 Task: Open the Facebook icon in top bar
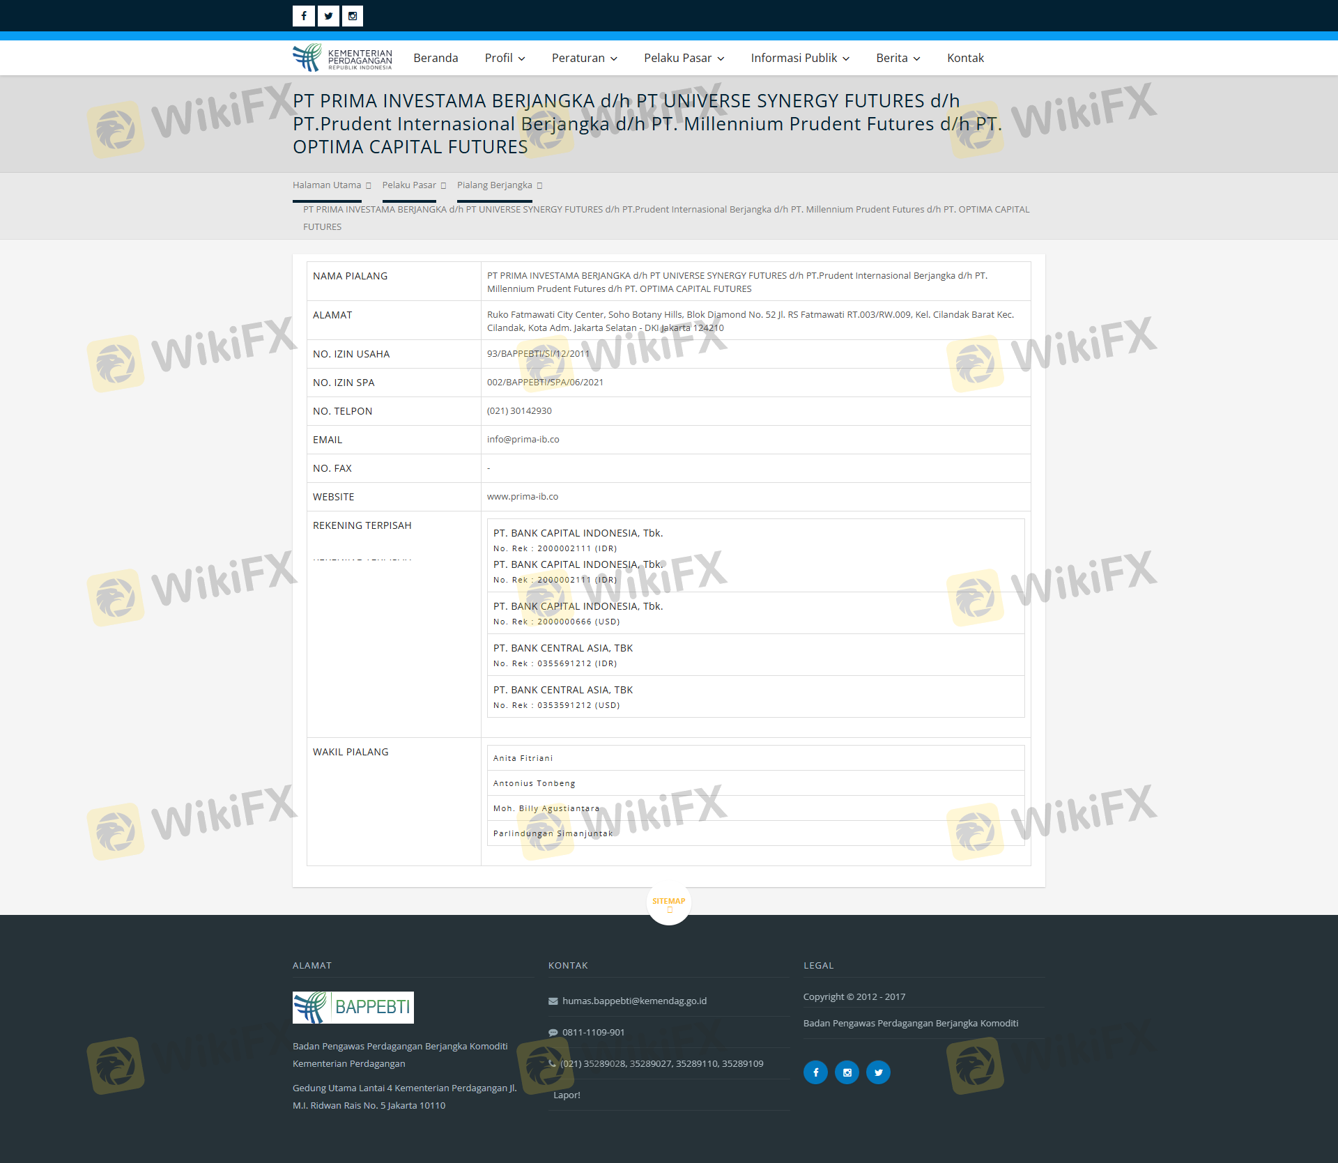click(x=304, y=16)
